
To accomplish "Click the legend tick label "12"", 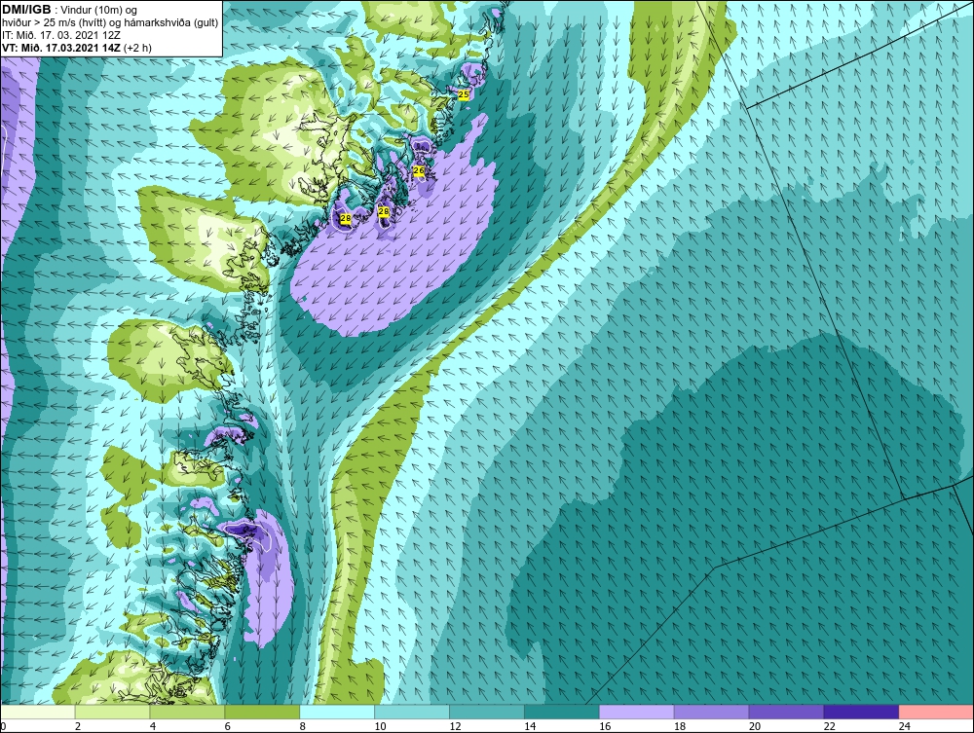I will pos(455,726).
